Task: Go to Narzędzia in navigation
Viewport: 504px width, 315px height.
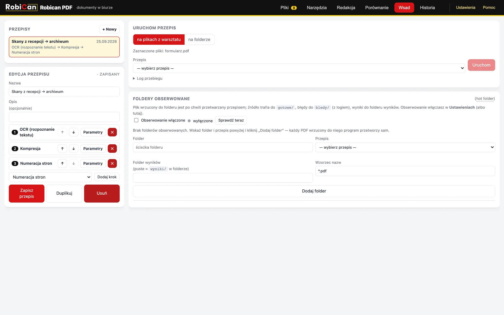Action: (x=317, y=8)
